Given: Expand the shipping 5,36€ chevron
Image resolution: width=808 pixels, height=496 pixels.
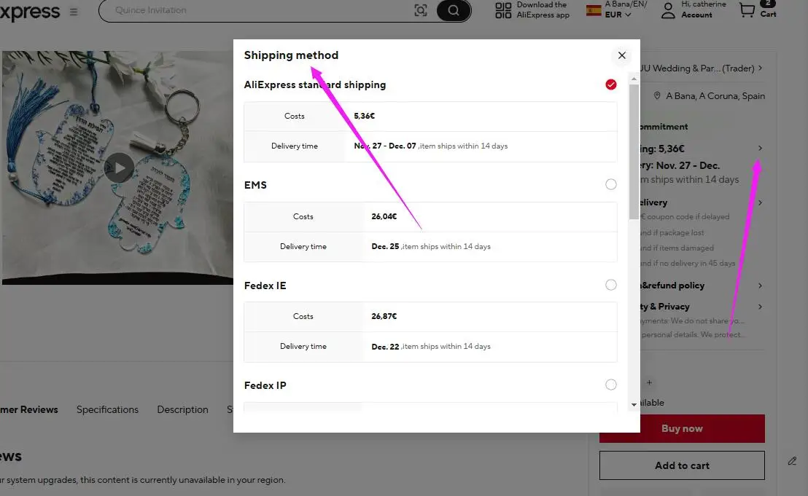Looking at the screenshot, I should (760, 148).
